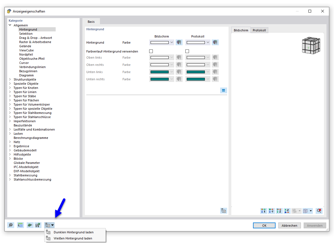
Task: Expand the Strukturobjekte category
Action: [x=10, y=79]
